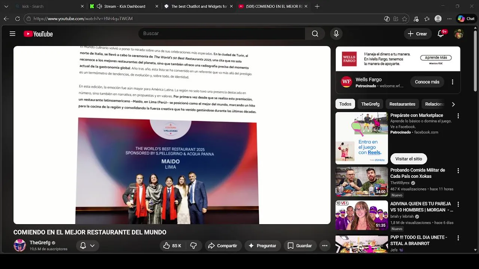This screenshot has height=269, width=479.
Task: Click the video player area
Action: pos(172,135)
